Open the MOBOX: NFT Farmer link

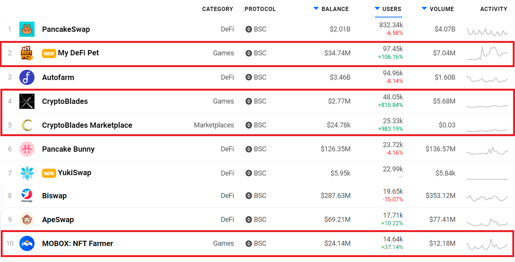click(x=77, y=243)
